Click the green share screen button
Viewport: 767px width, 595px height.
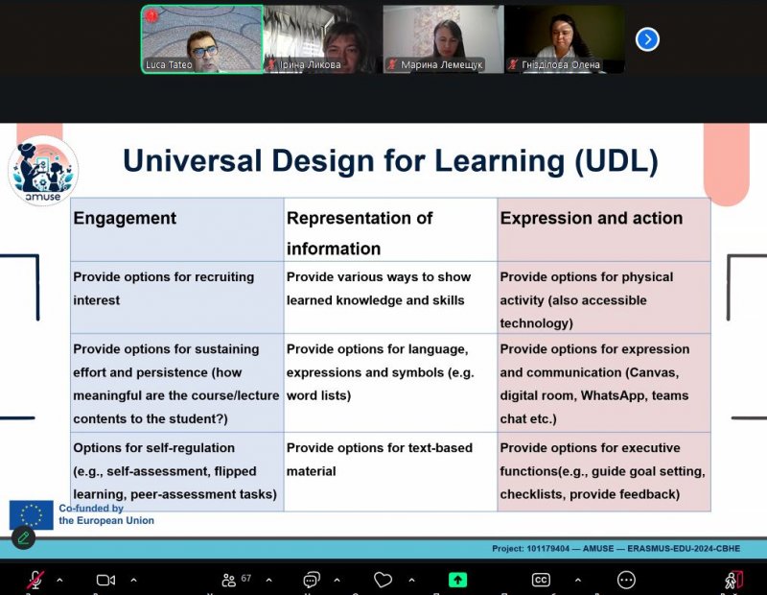[458, 580]
